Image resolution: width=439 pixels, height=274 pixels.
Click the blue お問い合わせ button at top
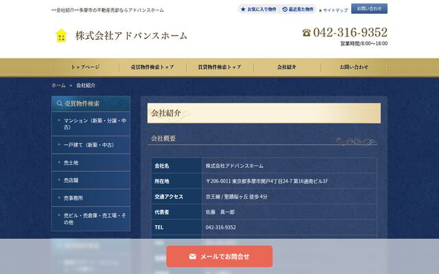pyautogui.click(x=369, y=9)
